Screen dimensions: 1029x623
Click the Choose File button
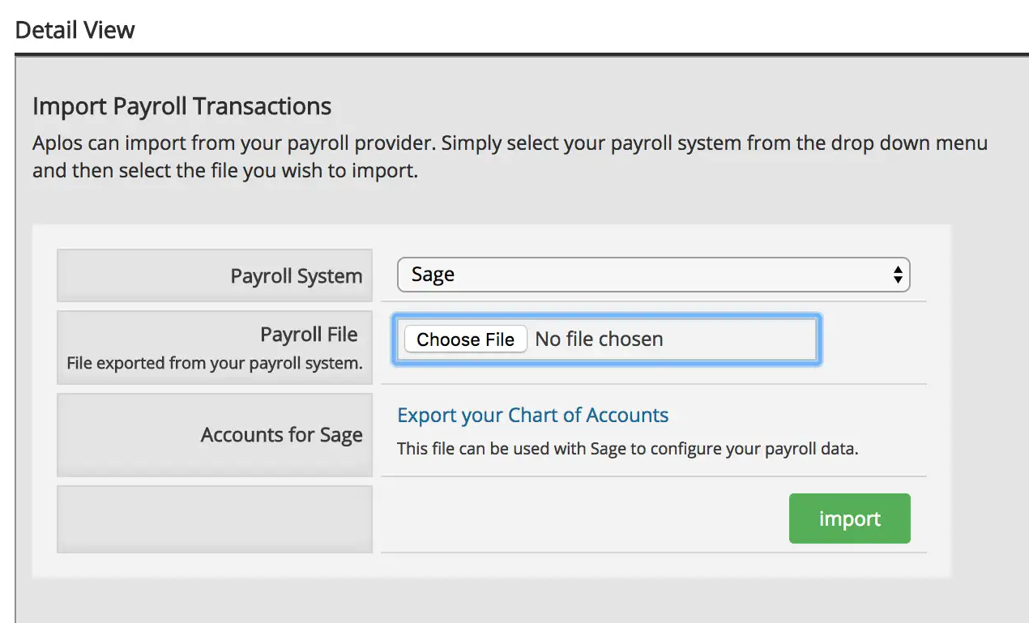pyautogui.click(x=465, y=339)
